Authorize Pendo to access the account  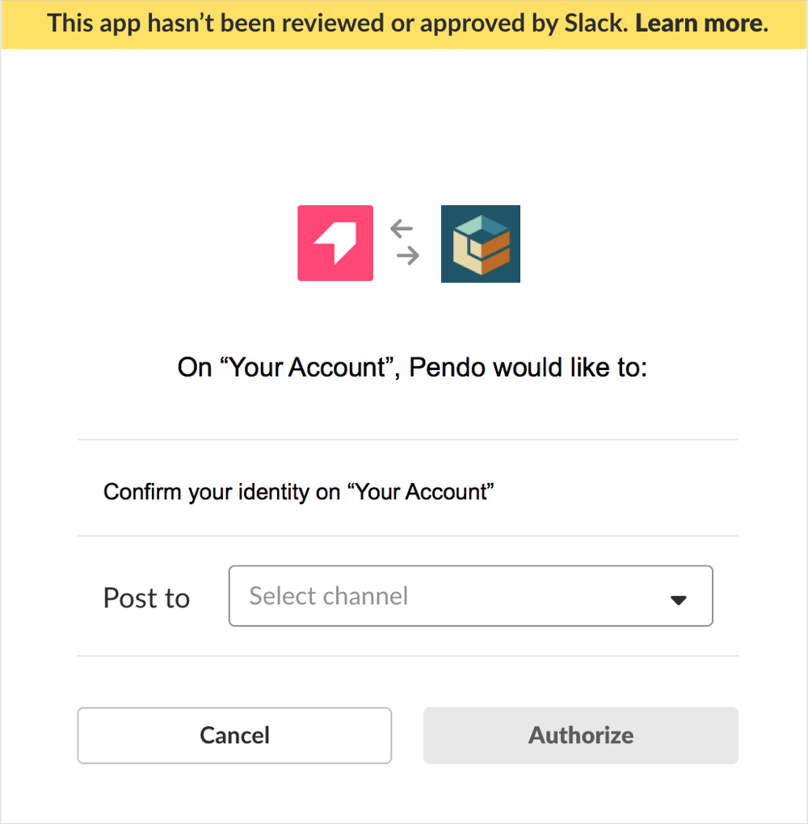[x=581, y=735]
